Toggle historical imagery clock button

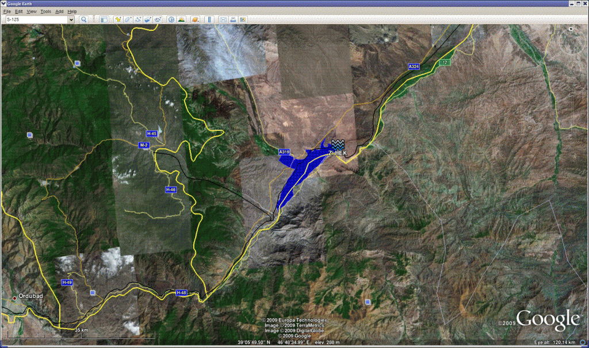coord(171,20)
